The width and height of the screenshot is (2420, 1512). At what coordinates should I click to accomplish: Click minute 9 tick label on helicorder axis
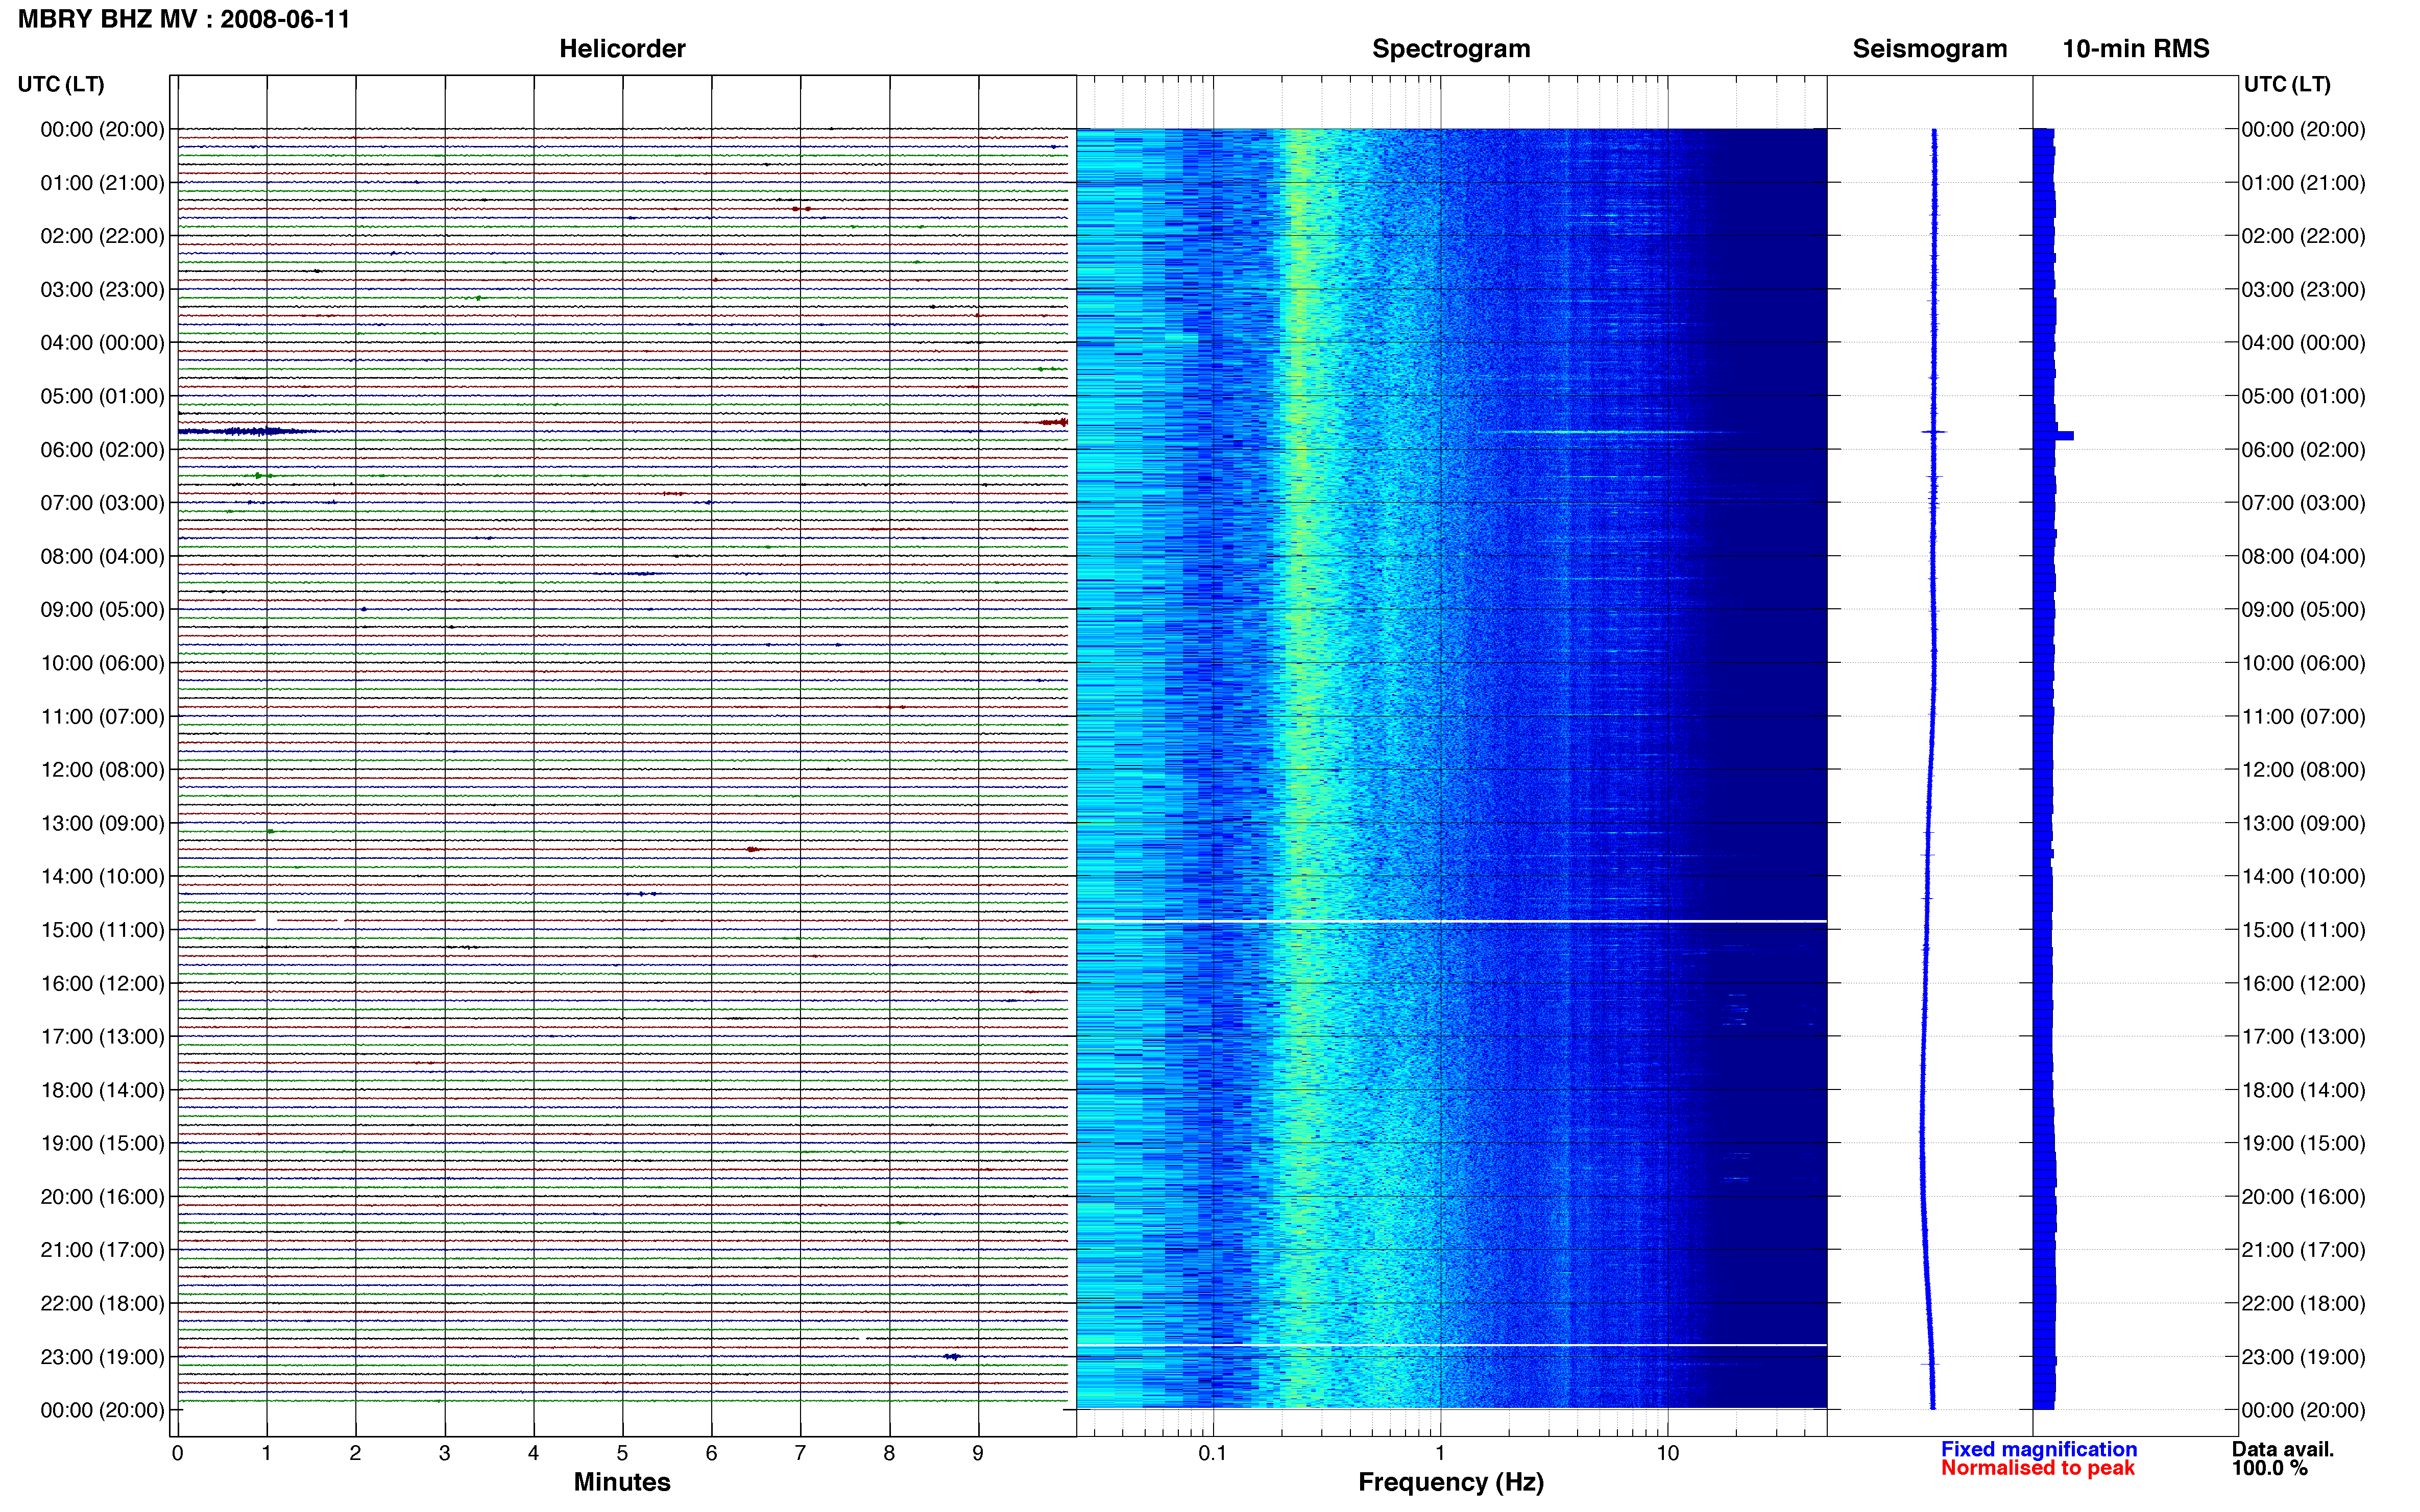click(978, 1453)
